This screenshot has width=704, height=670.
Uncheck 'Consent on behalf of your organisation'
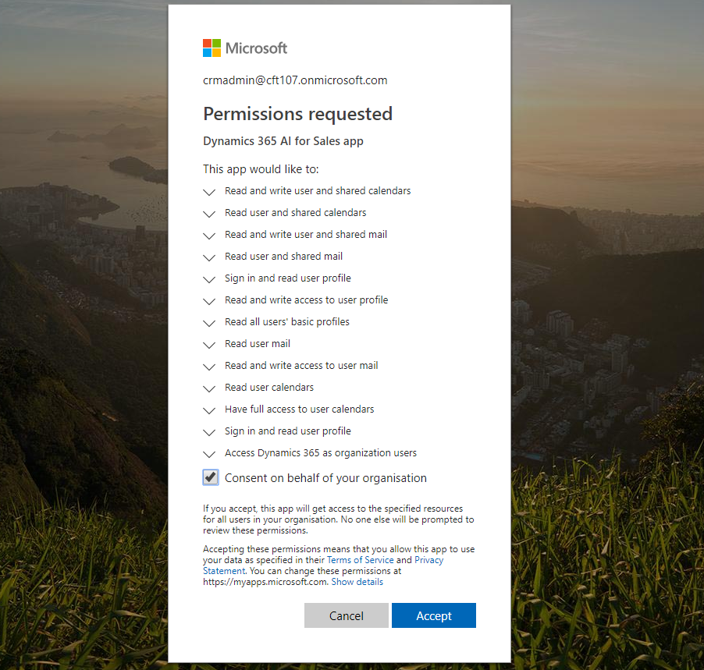point(209,477)
